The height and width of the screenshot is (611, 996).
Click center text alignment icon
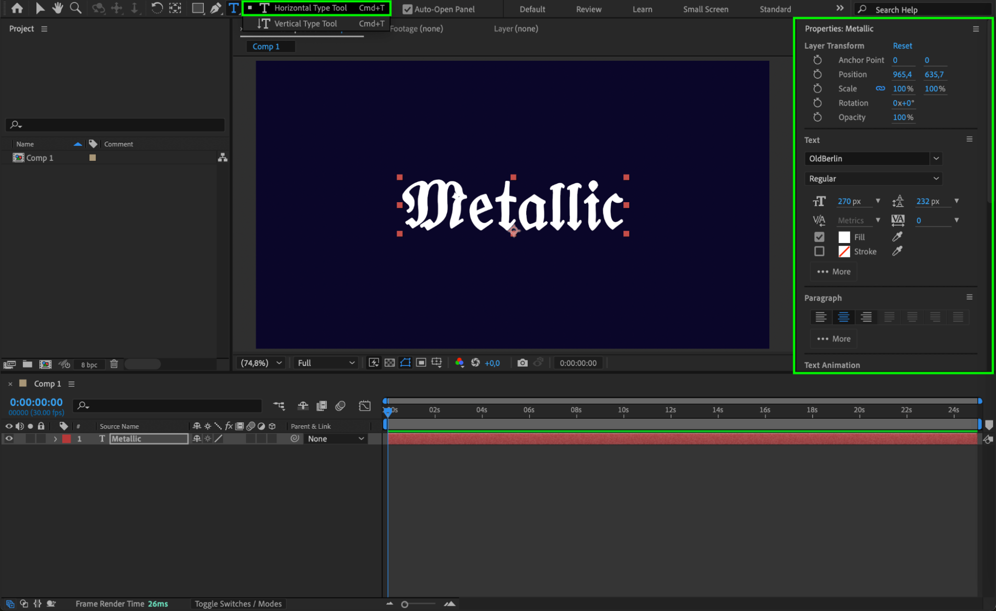[843, 317]
